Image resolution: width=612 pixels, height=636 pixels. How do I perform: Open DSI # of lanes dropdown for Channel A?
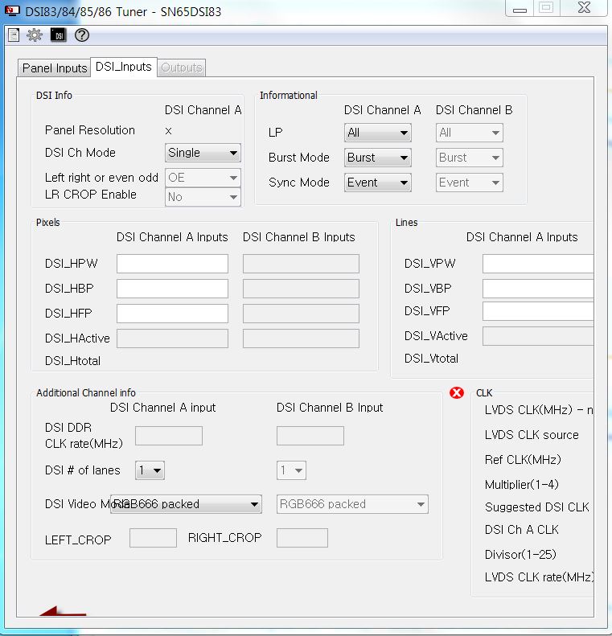tap(150, 470)
